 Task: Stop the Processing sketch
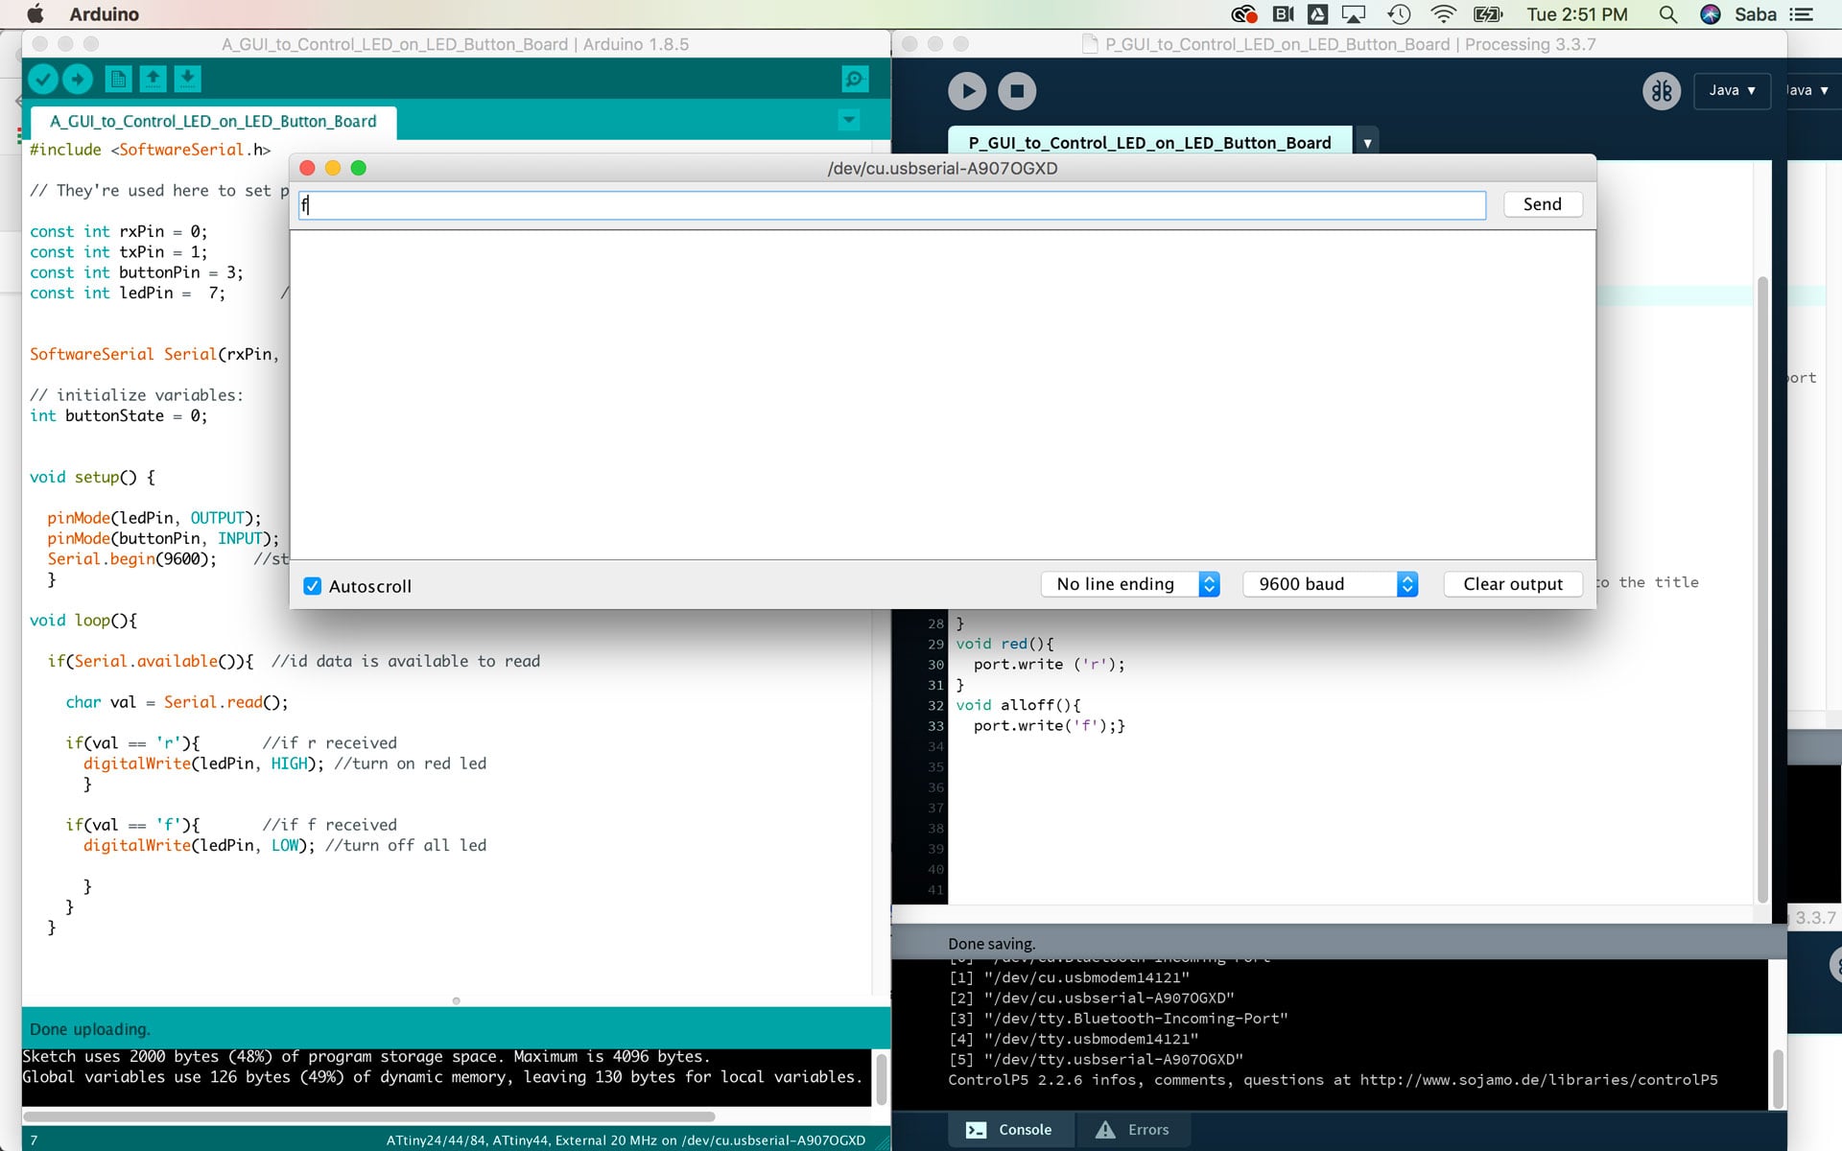tap(1017, 91)
